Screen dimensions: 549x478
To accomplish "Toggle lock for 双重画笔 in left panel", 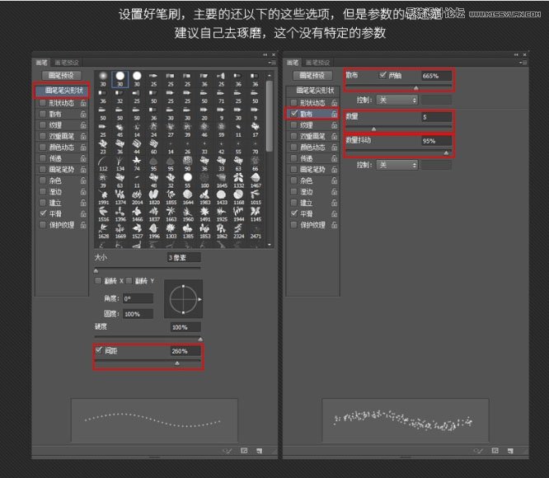I will point(83,137).
